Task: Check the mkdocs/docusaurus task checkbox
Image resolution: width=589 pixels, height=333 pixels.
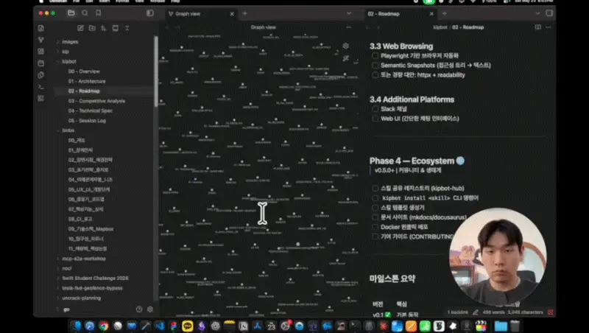Action: tap(375, 217)
